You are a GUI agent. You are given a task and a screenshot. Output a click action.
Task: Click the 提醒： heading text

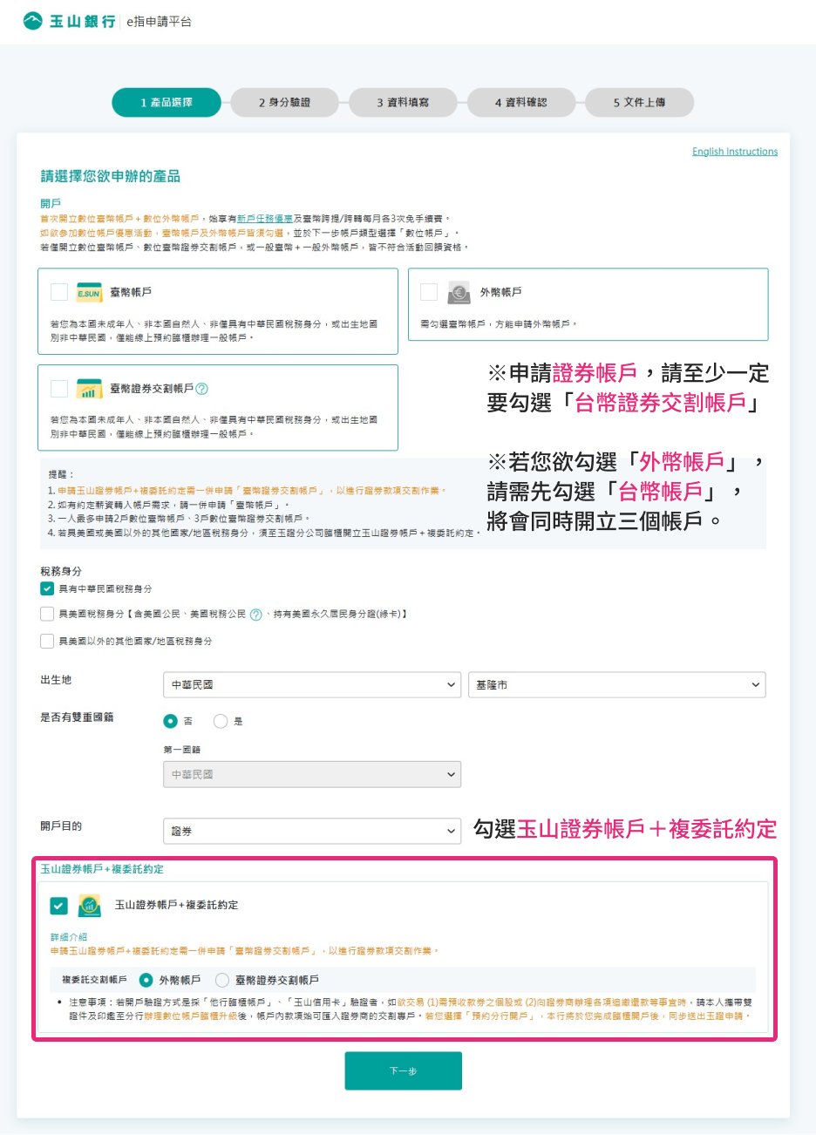tap(61, 474)
